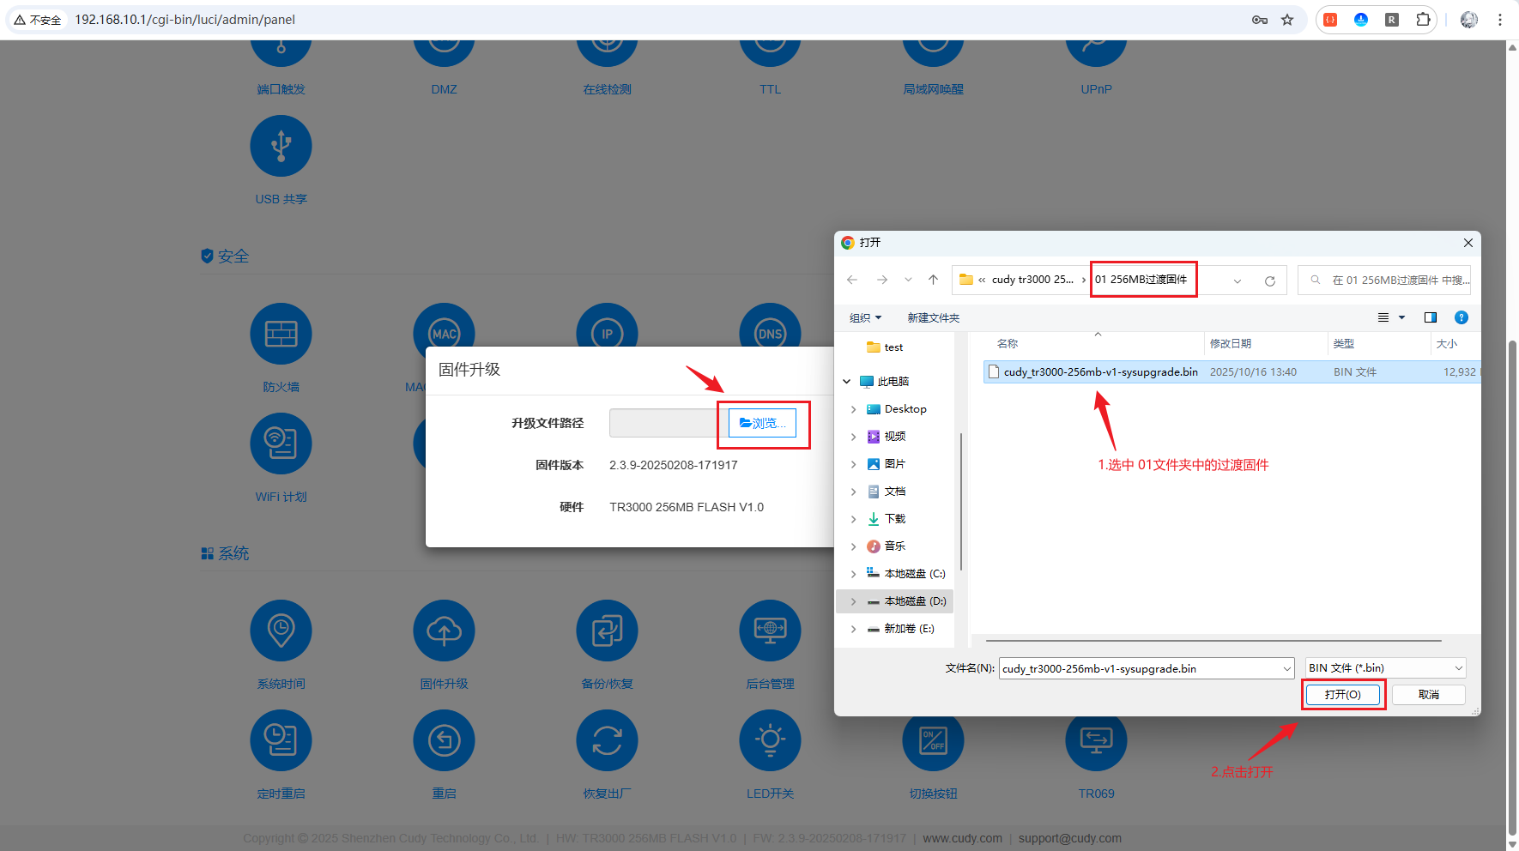Toggle the LED开关 icon

pyautogui.click(x=770, y=740)
